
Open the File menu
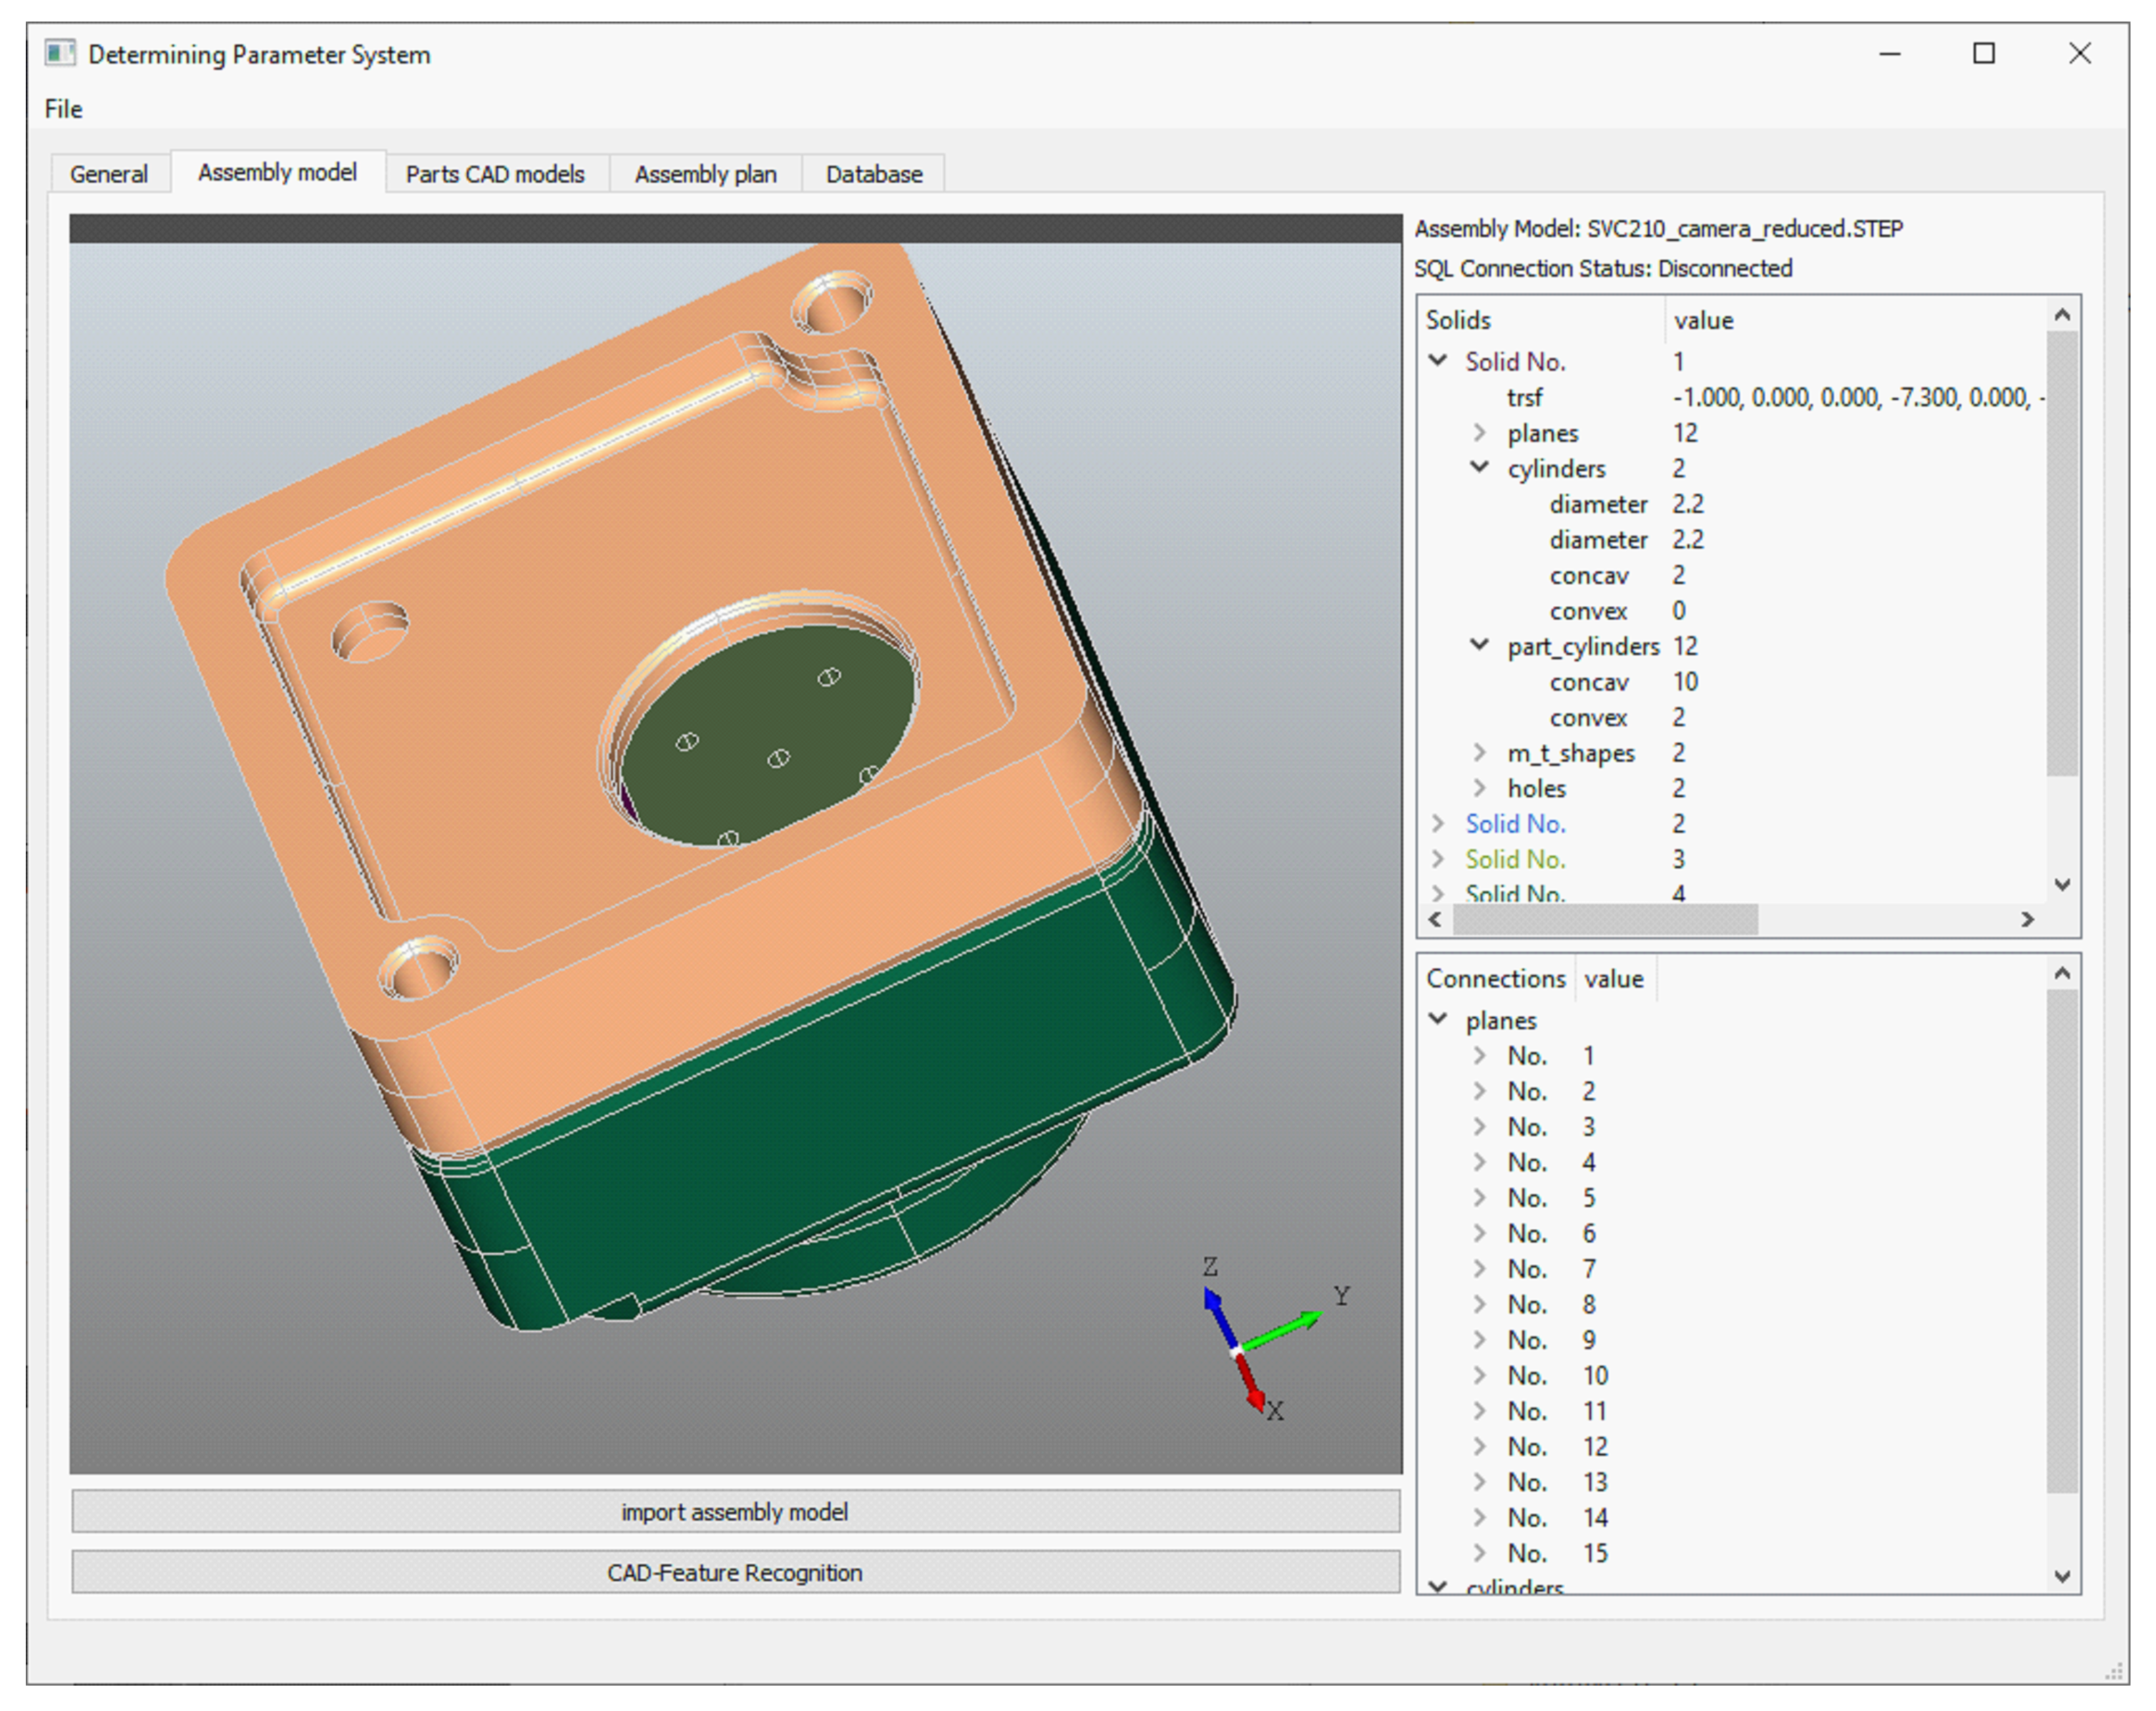[63, 109]
